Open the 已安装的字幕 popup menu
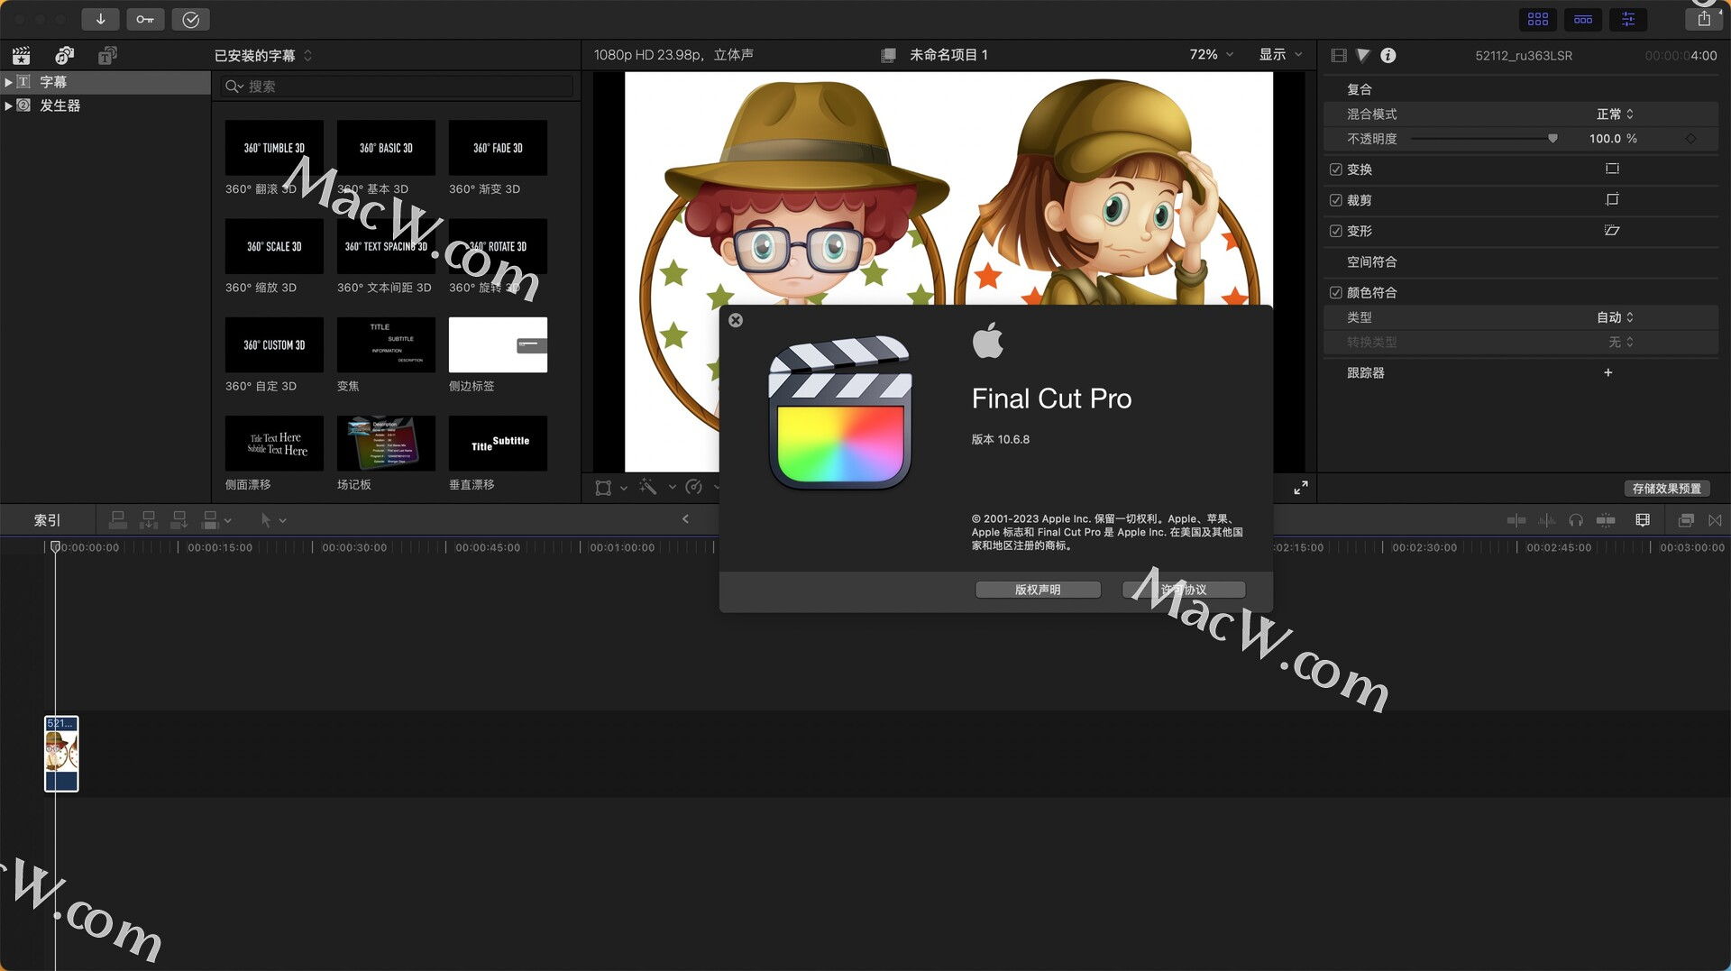The image size is (1731, 971). 263,55
